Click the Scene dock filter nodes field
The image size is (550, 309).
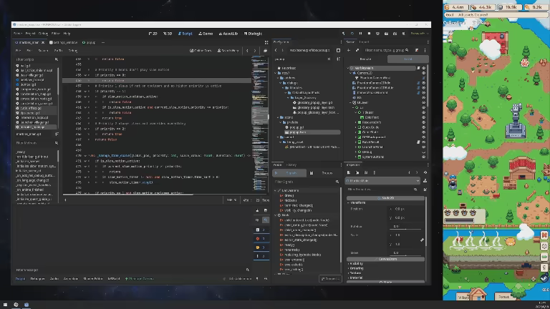click(x=386, y=50)
